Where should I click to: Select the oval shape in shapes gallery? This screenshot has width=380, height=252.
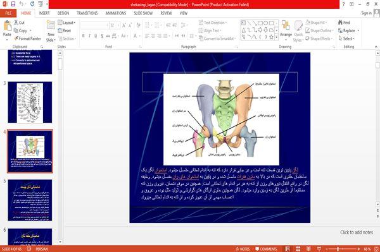pos(266,23)
